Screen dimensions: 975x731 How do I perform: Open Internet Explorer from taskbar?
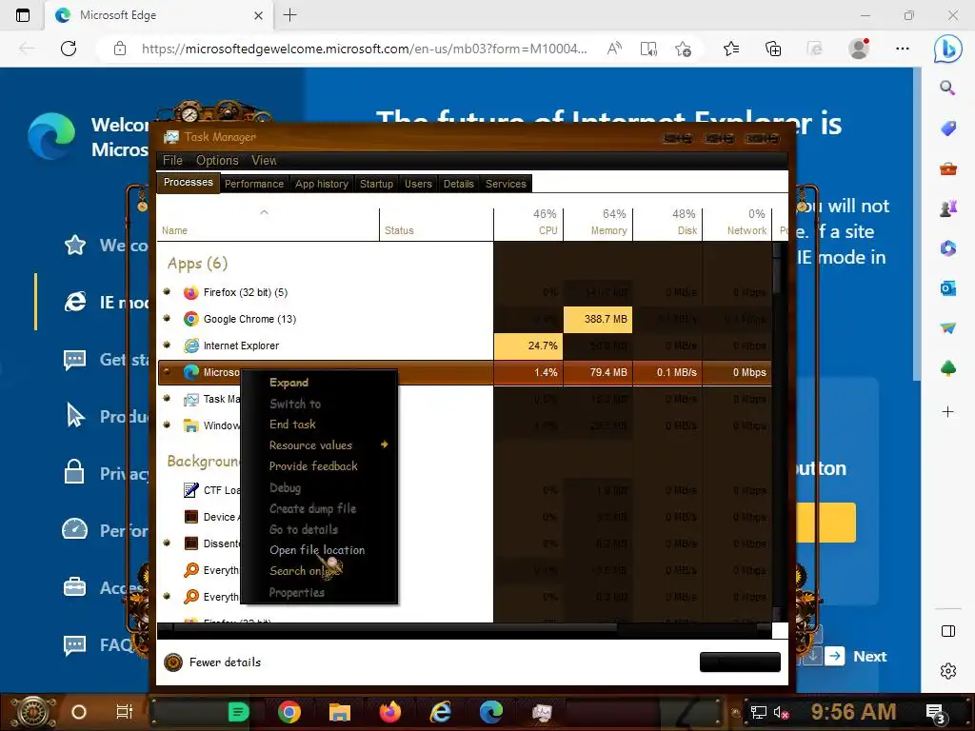(440, 712)
